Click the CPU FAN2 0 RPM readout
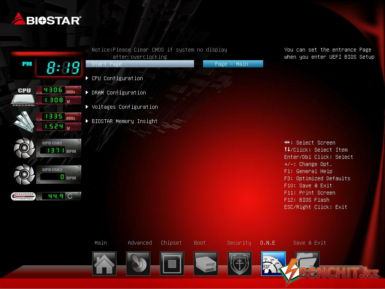 point(59,175)
